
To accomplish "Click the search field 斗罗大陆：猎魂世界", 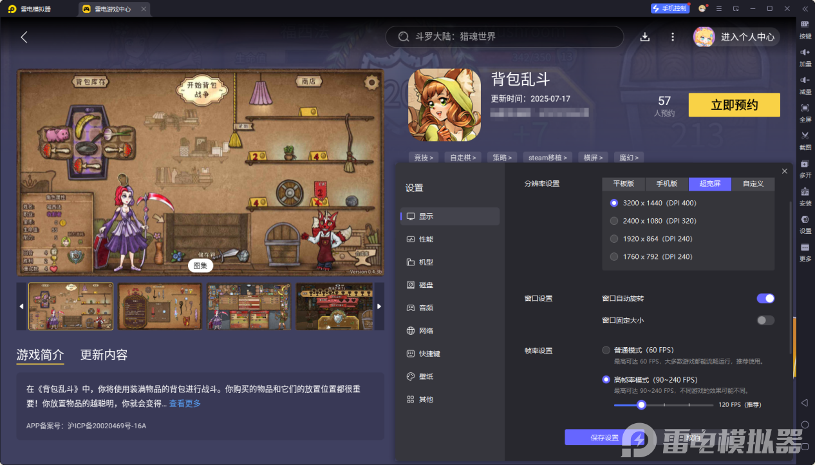I will pos(504,37).
